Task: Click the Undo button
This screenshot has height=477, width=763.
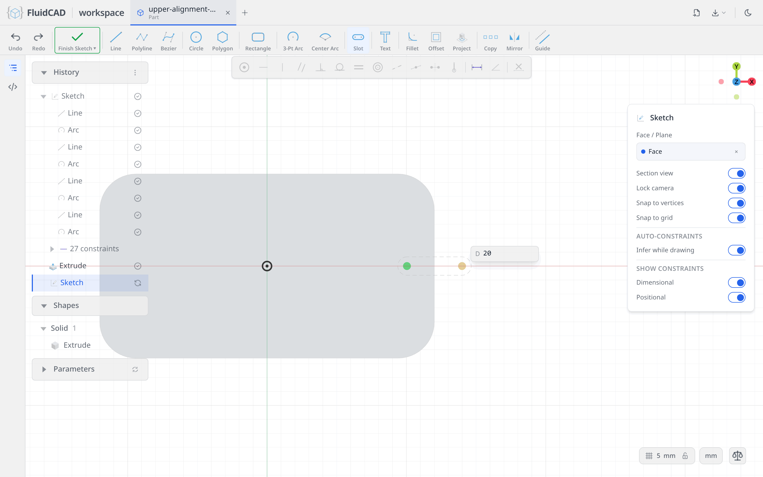Action: (x=15, y=41)
